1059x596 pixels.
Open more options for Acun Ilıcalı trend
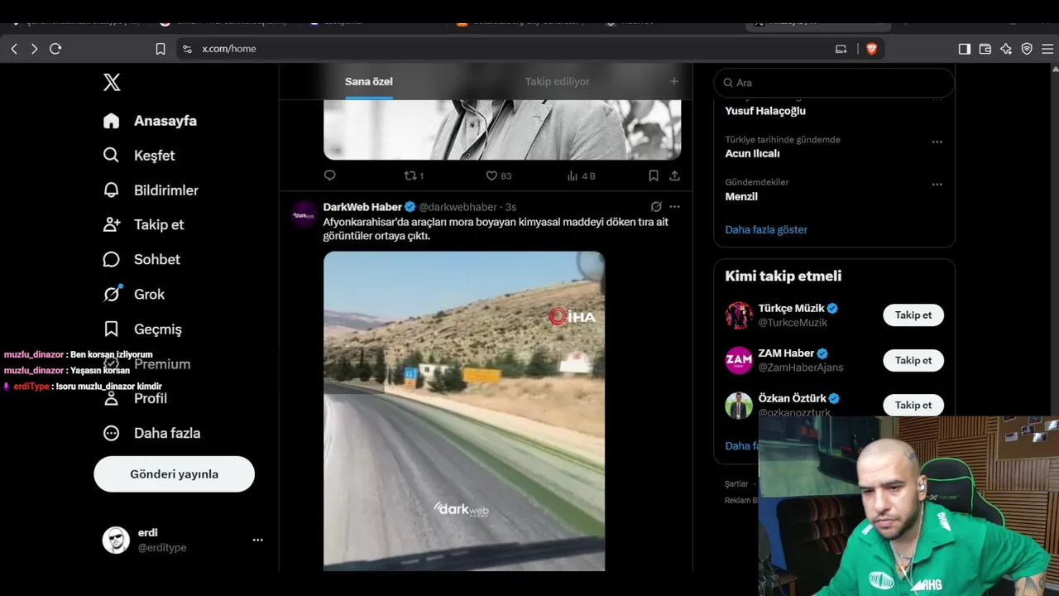click(x=937, y=142)
